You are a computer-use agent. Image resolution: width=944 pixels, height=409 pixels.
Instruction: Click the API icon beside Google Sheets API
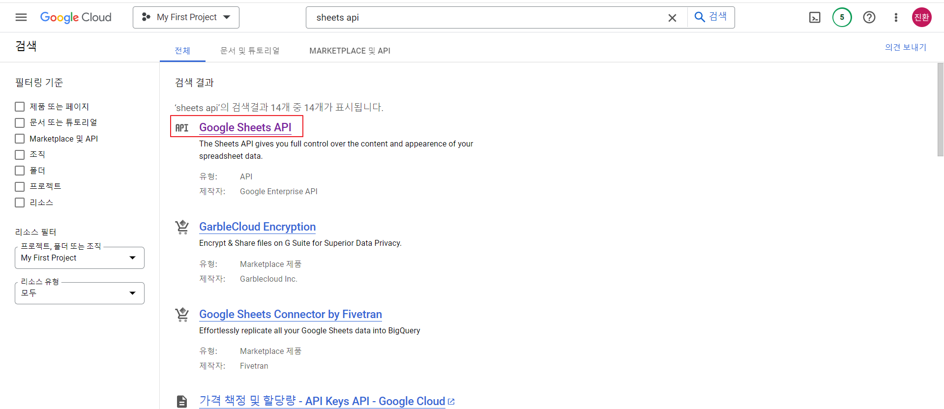pos(182,128)
